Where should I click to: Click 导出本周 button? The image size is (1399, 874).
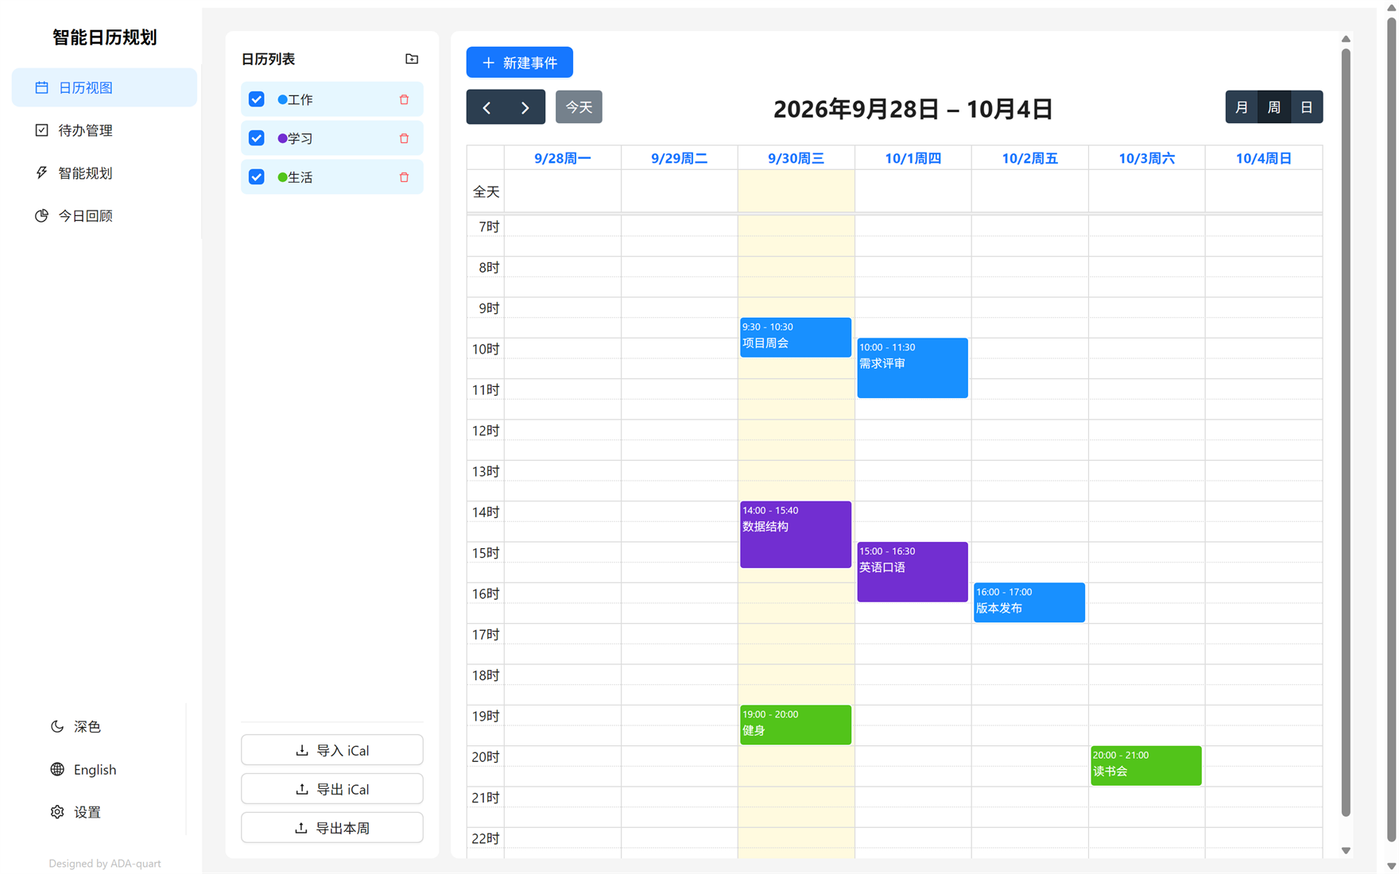[x=332, y=828]
